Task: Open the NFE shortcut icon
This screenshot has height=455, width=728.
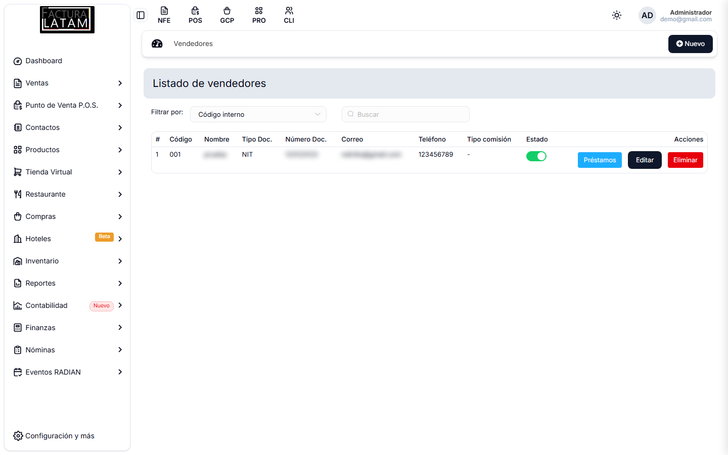Action: pos(164,15)
